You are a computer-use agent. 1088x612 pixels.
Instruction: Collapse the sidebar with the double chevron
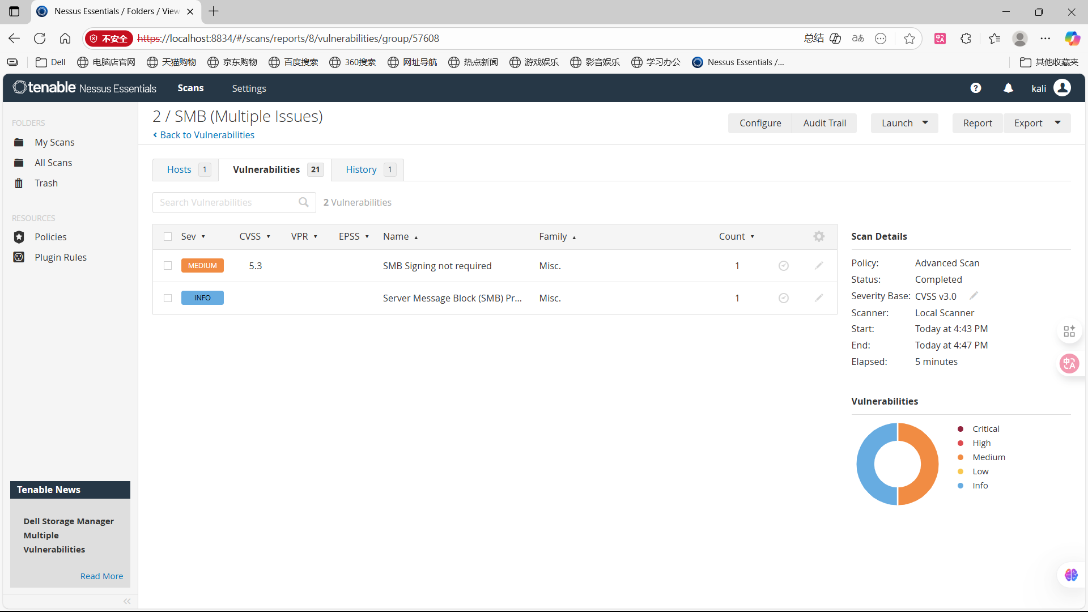pos(127,601)
